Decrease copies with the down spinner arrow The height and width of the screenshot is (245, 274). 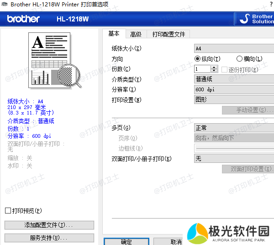[x=214, y=71]
